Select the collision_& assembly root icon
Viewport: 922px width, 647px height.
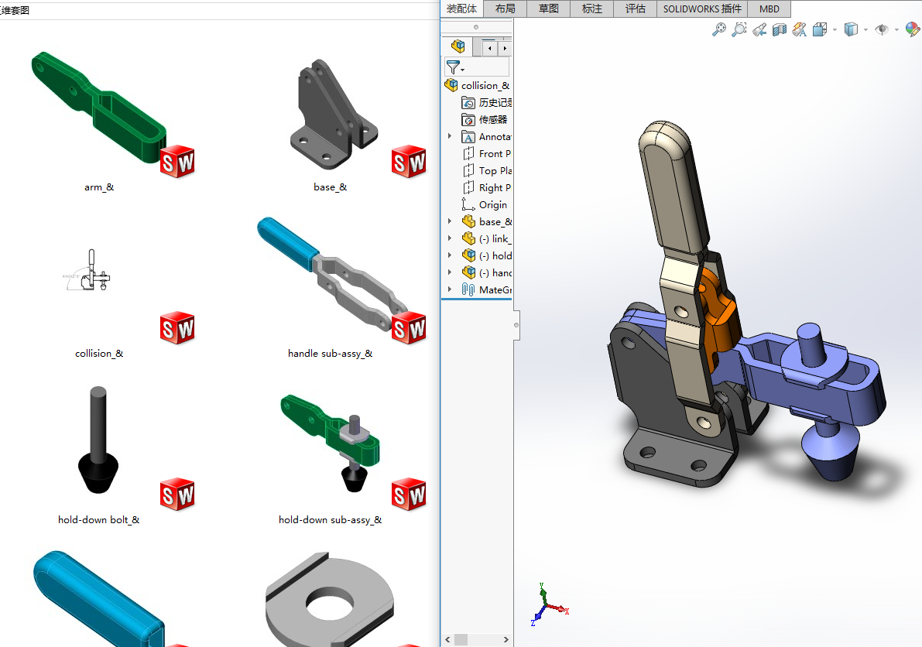pos(451,85)
